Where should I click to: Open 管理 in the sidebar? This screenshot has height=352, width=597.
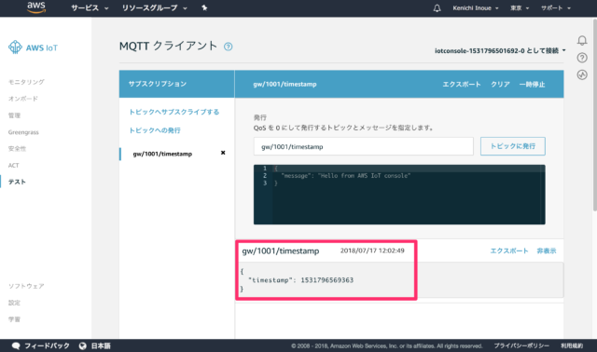15,115
